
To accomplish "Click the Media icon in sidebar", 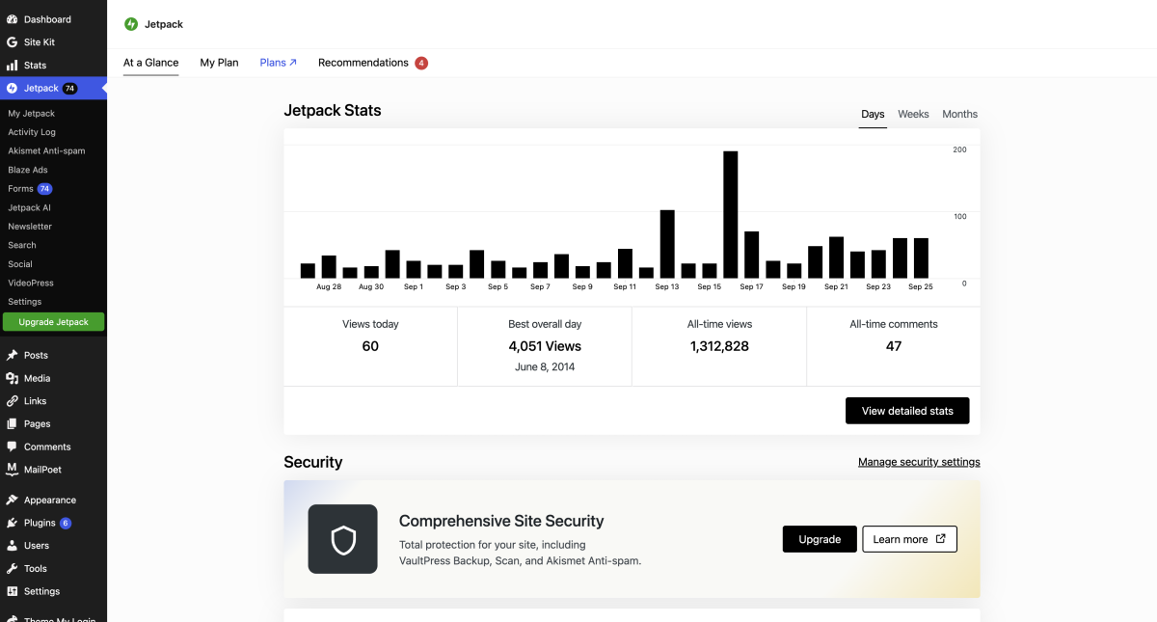I will [x=13, y=378].
